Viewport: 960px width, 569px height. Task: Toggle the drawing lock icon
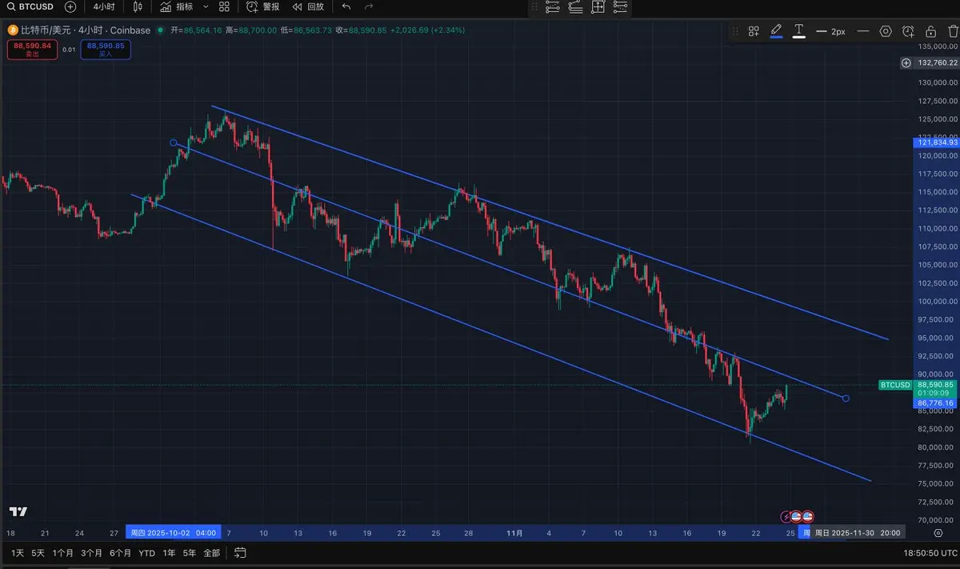[930, 31]
